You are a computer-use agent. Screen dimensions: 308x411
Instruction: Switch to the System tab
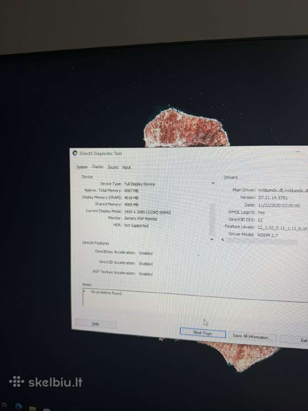click(x=82, y=167)
